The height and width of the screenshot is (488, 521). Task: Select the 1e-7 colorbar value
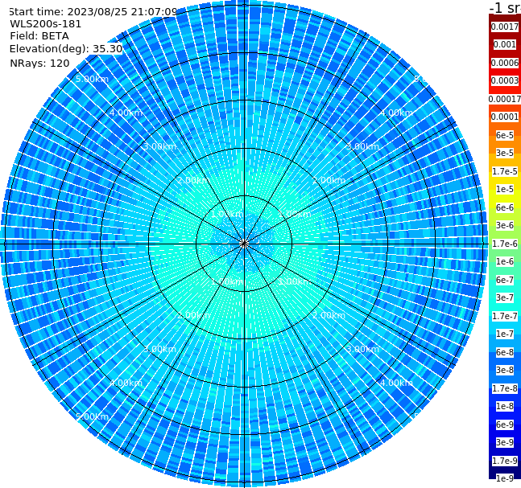coord(505,334)
